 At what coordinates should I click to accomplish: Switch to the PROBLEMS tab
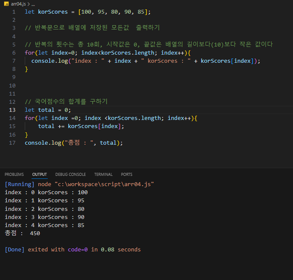pyautogui.click(x=14, y=174)
